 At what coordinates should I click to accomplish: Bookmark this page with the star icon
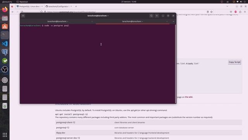[x=212, y=12]
